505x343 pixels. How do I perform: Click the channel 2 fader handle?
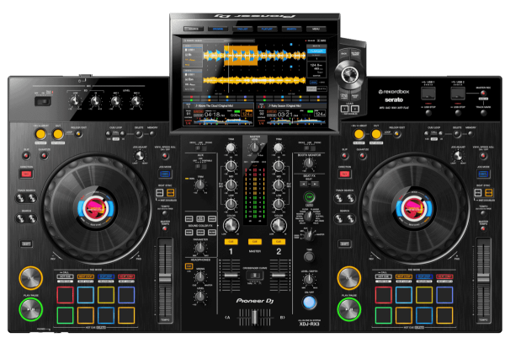[x=279, y=276]
